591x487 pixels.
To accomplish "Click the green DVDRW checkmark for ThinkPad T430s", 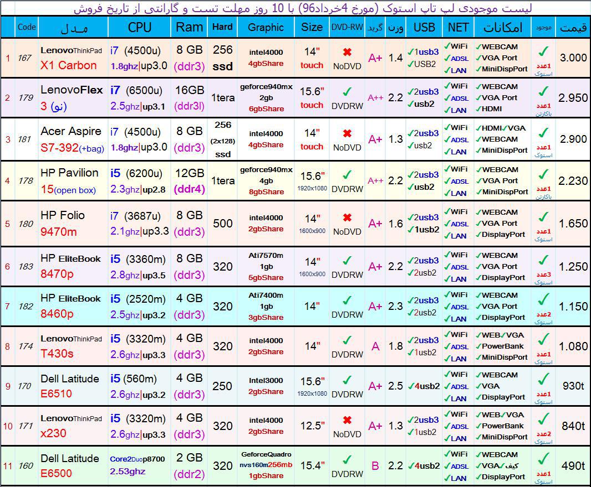I will tap(347, 340).
